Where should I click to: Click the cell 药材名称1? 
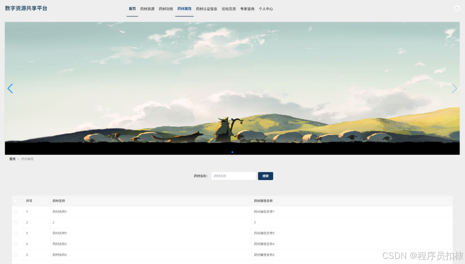point(59,212)
